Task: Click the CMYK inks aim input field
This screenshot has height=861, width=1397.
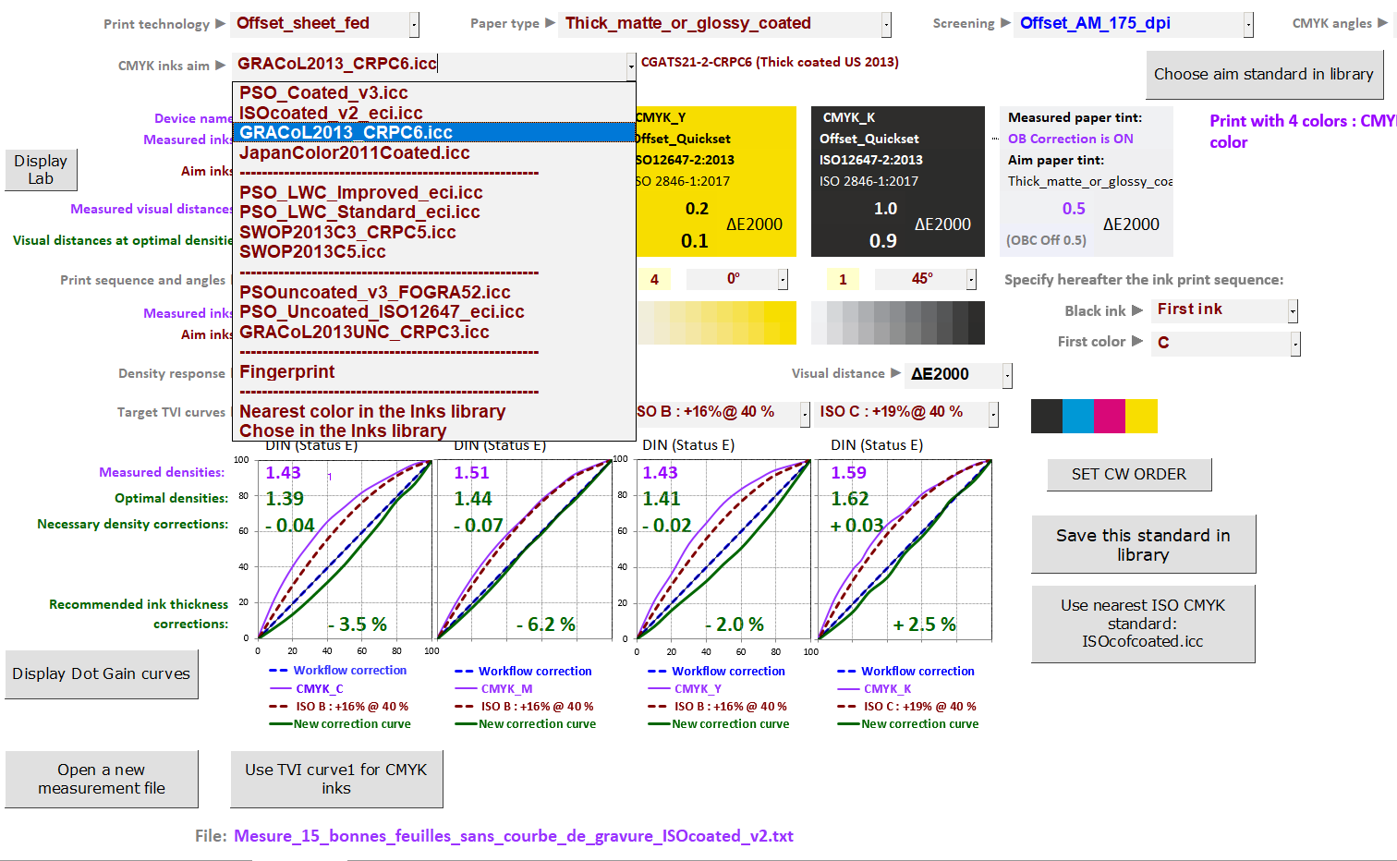Action: [429, 65]
